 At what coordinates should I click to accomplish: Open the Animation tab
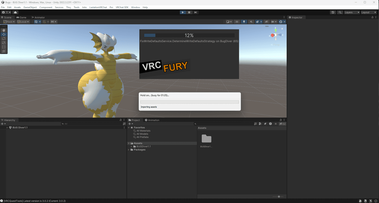pos(152,120)
